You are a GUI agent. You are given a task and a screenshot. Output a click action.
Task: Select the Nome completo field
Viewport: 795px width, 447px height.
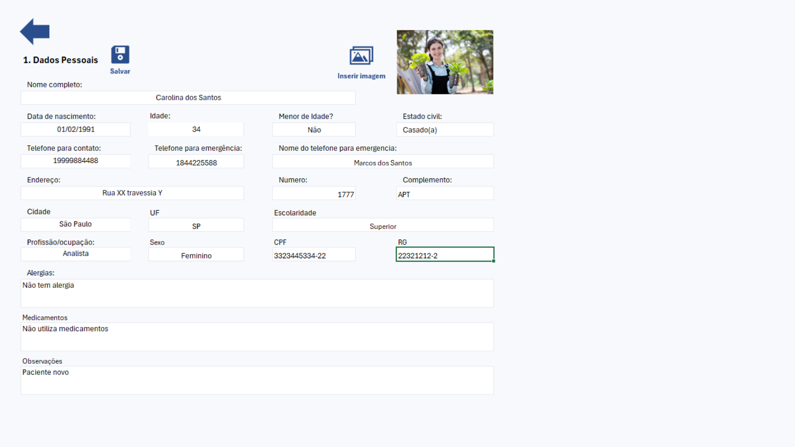point(188,98)
